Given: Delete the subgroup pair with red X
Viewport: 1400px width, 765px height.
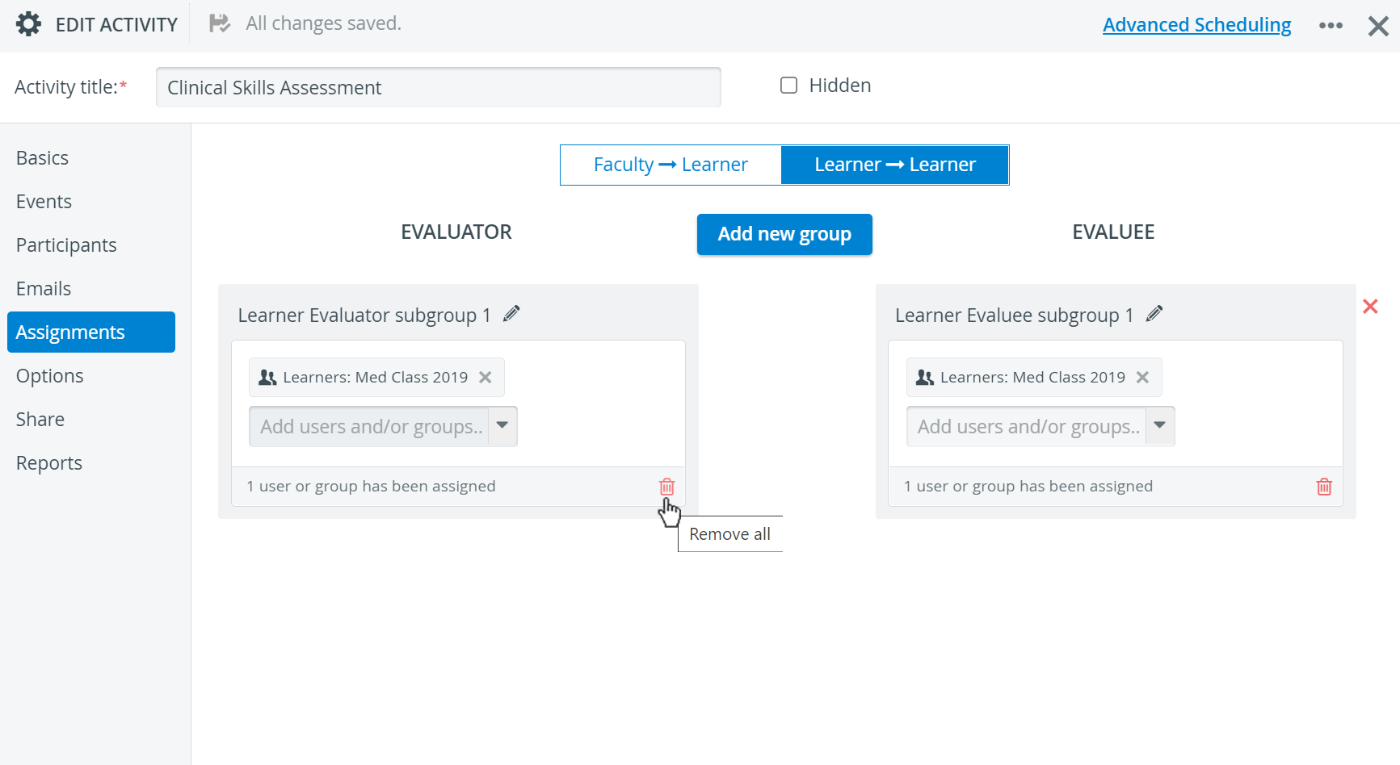Looking at the screenshot, I should [x=1370, y=307].
